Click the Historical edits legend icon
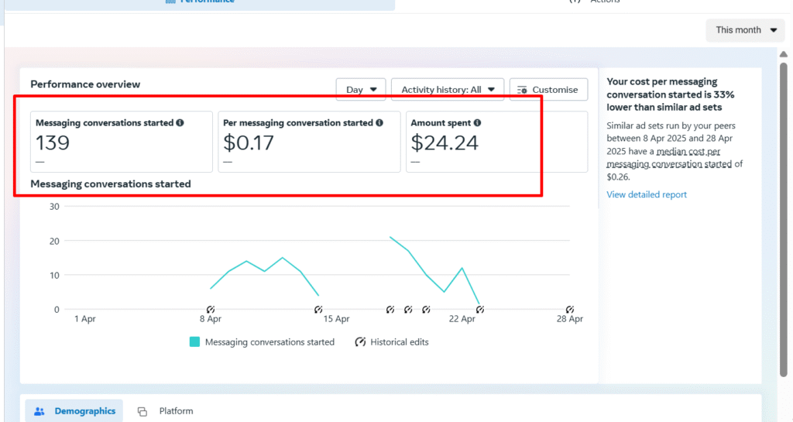Image resolution: width=793 pixels, height=422 pixels. pos(360,342)
